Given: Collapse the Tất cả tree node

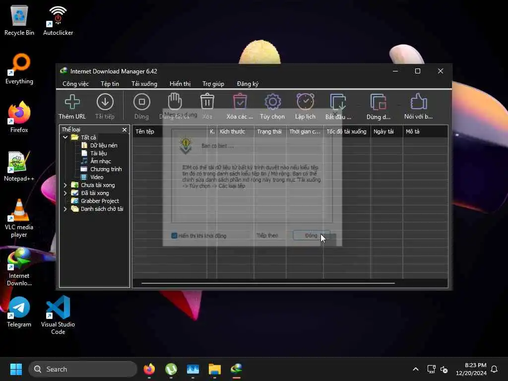Looking at the screenshot, I should [x=65, y=137].
